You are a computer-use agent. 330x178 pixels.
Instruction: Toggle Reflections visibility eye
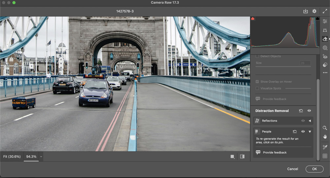click(x=303, y=121)
